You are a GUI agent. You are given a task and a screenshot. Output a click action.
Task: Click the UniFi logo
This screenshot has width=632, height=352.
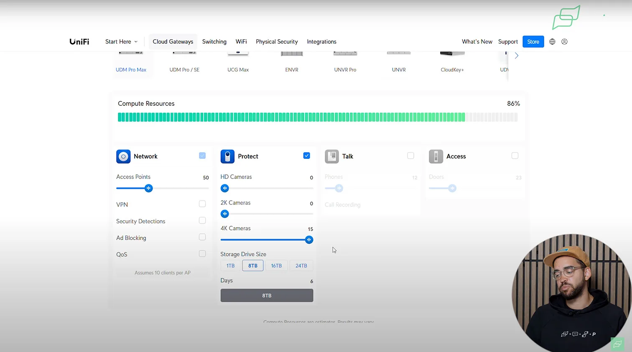click(79, 41)
